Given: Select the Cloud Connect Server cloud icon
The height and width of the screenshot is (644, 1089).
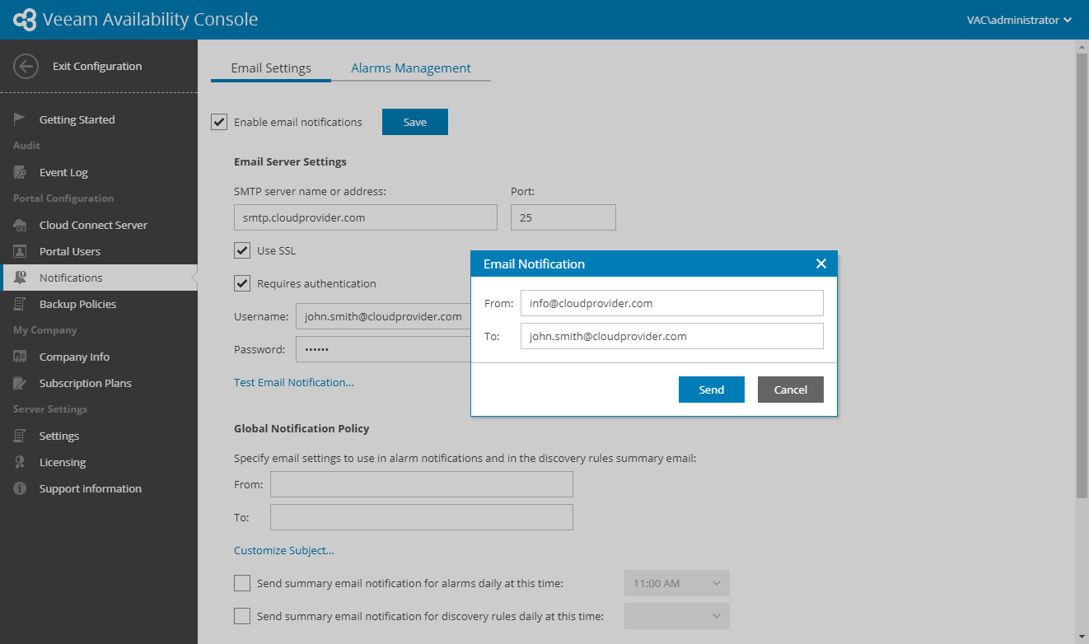Looking at the screenshot, I should pyautogui.click(x=20, y=225).
